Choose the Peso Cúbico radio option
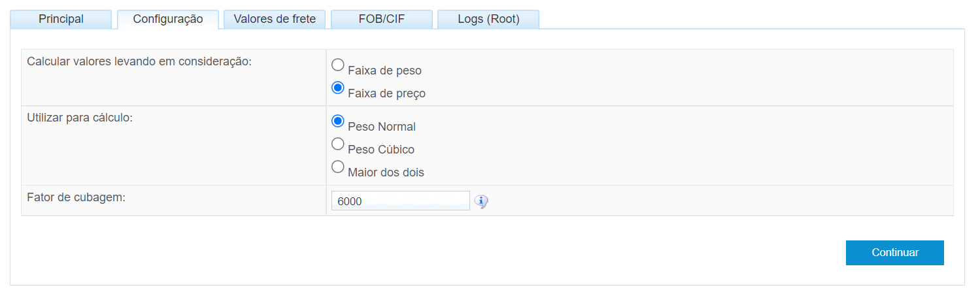Viewport: 980px width, 294px height. [338, 144]
